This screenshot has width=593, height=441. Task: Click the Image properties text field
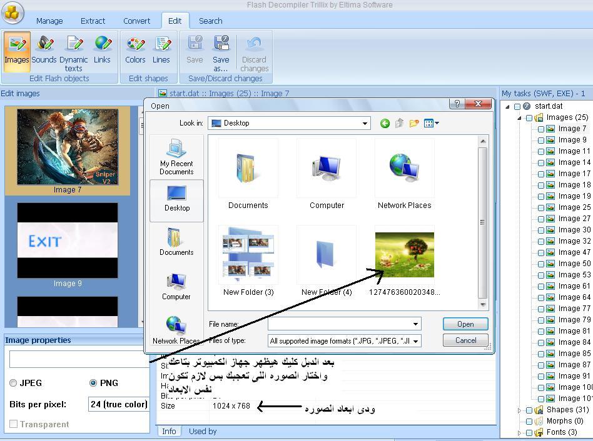coord(79,359)
